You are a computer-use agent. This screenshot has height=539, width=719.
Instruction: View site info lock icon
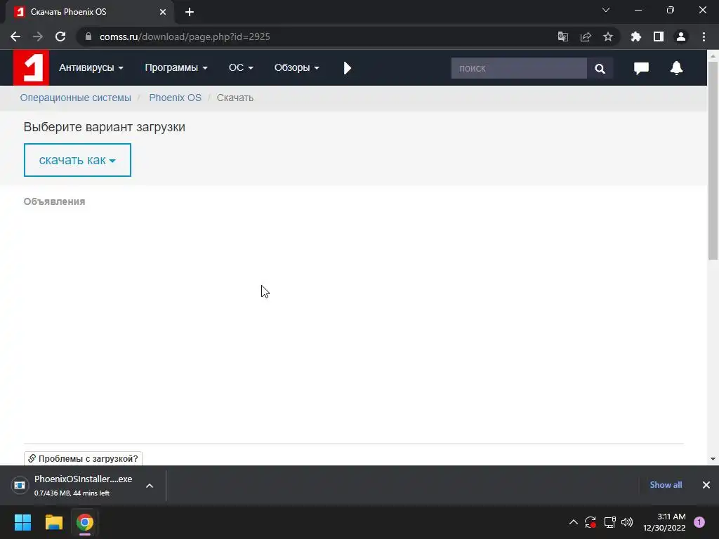[x=88, y=36]
